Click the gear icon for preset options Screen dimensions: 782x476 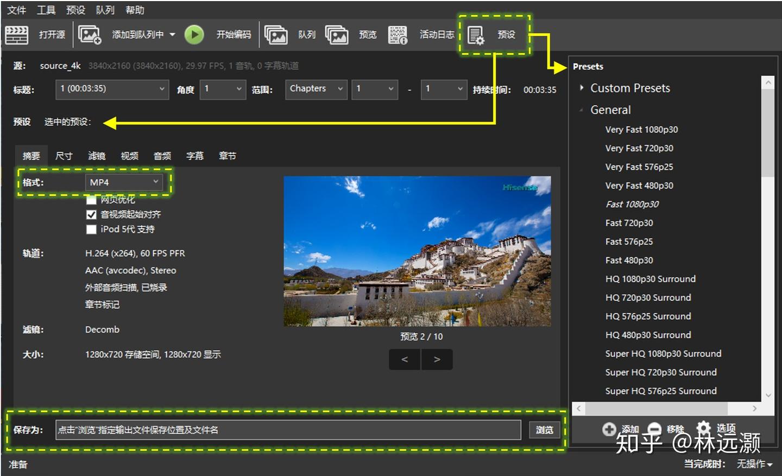pyautogui.click(x=703, y=428)
